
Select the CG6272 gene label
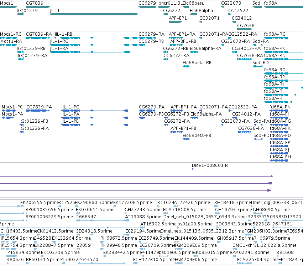point(171,11)
